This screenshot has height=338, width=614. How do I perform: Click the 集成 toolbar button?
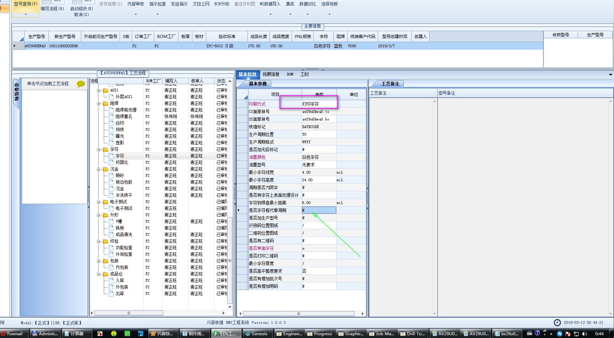click(x=290, y=4)
